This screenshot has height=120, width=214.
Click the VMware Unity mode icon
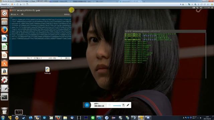pyautogui.click(x=27, y=4)
